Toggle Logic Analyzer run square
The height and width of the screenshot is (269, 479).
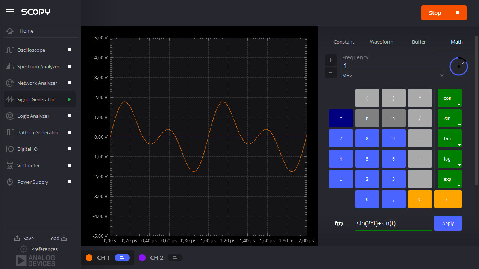(x=70, y=116)
